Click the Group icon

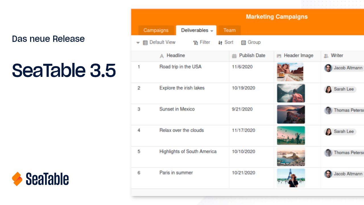[243, 42]
